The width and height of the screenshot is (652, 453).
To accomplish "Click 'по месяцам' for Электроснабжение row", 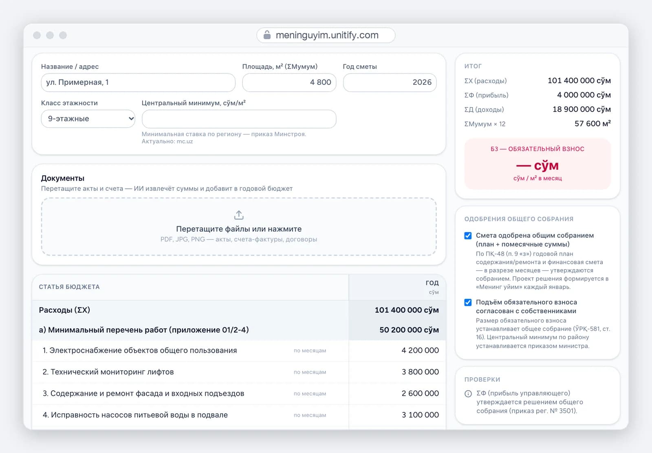I will point(310,351).
